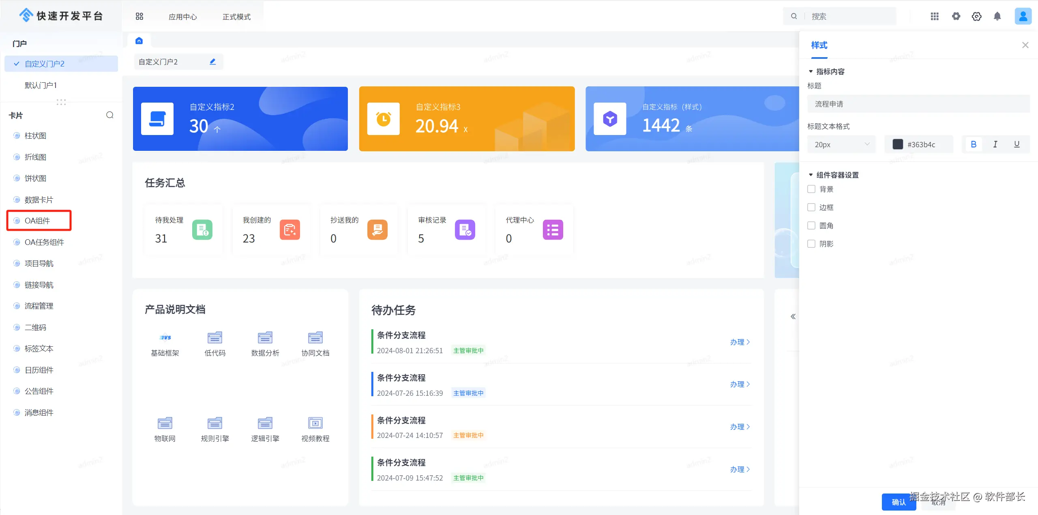Enable the 边框 checkbox
The width and height of the screenshot is (1038, 515).
point(811,207)
